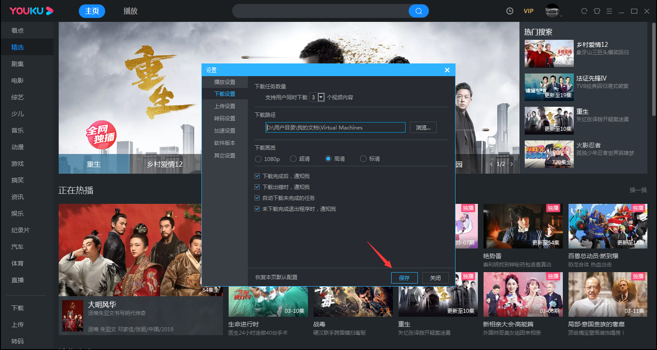Open the hamburger main menu icon

610,10
